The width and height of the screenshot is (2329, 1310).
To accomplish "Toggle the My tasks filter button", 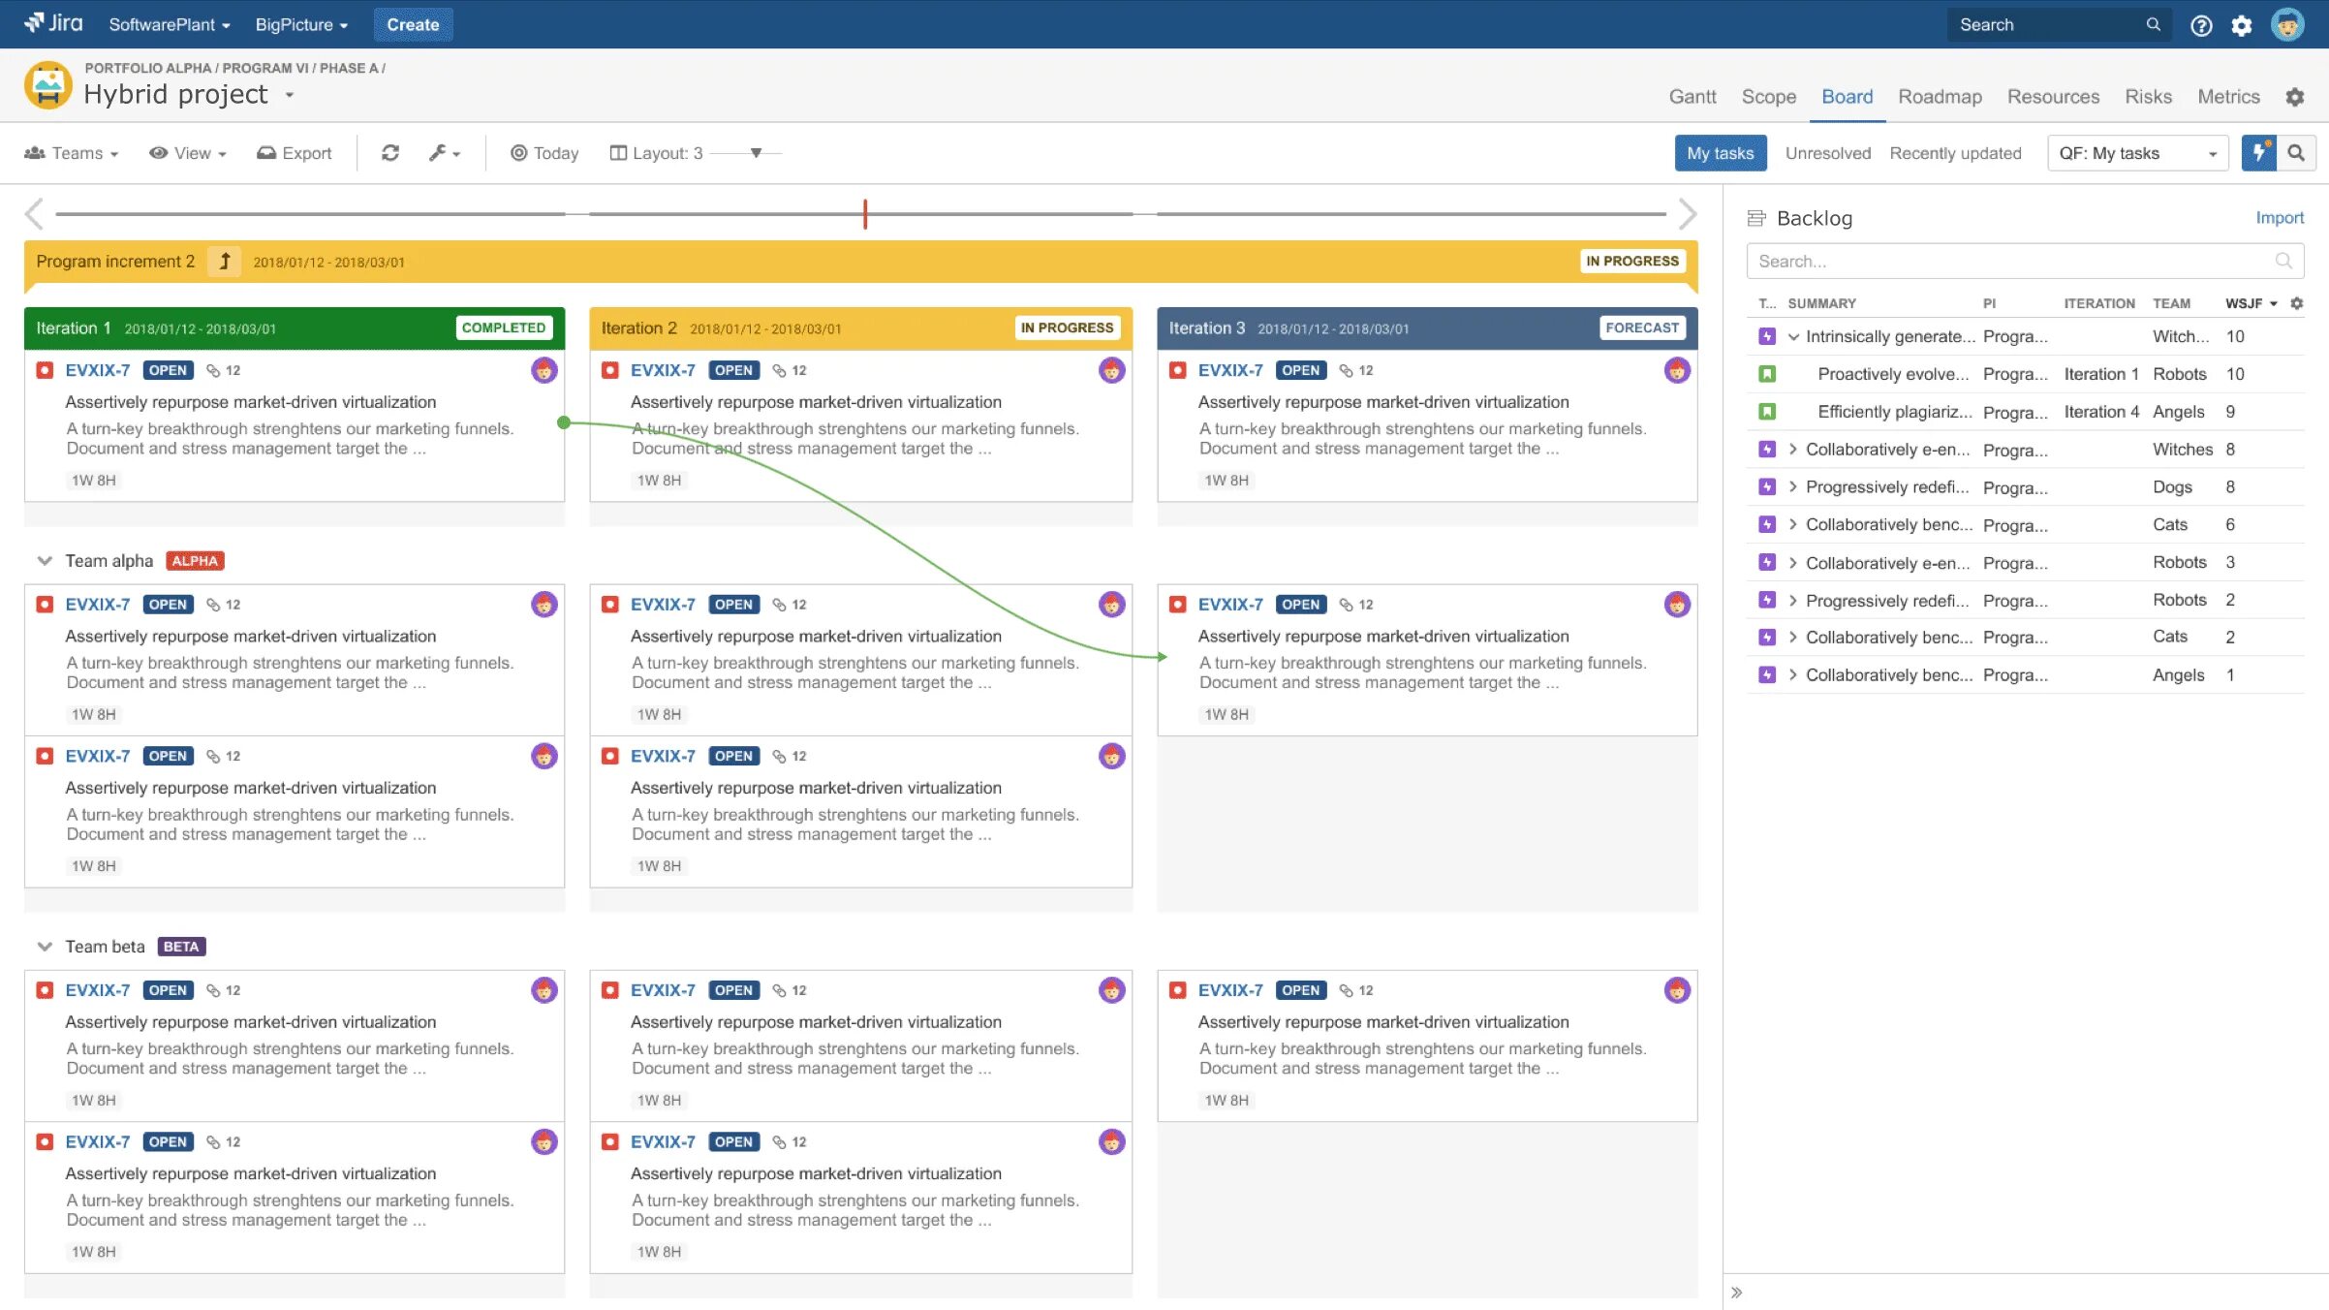I will point(1718,152).
